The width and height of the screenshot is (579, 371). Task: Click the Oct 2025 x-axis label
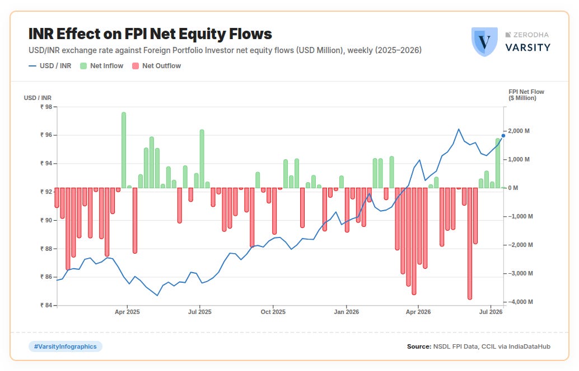point(273,312)
